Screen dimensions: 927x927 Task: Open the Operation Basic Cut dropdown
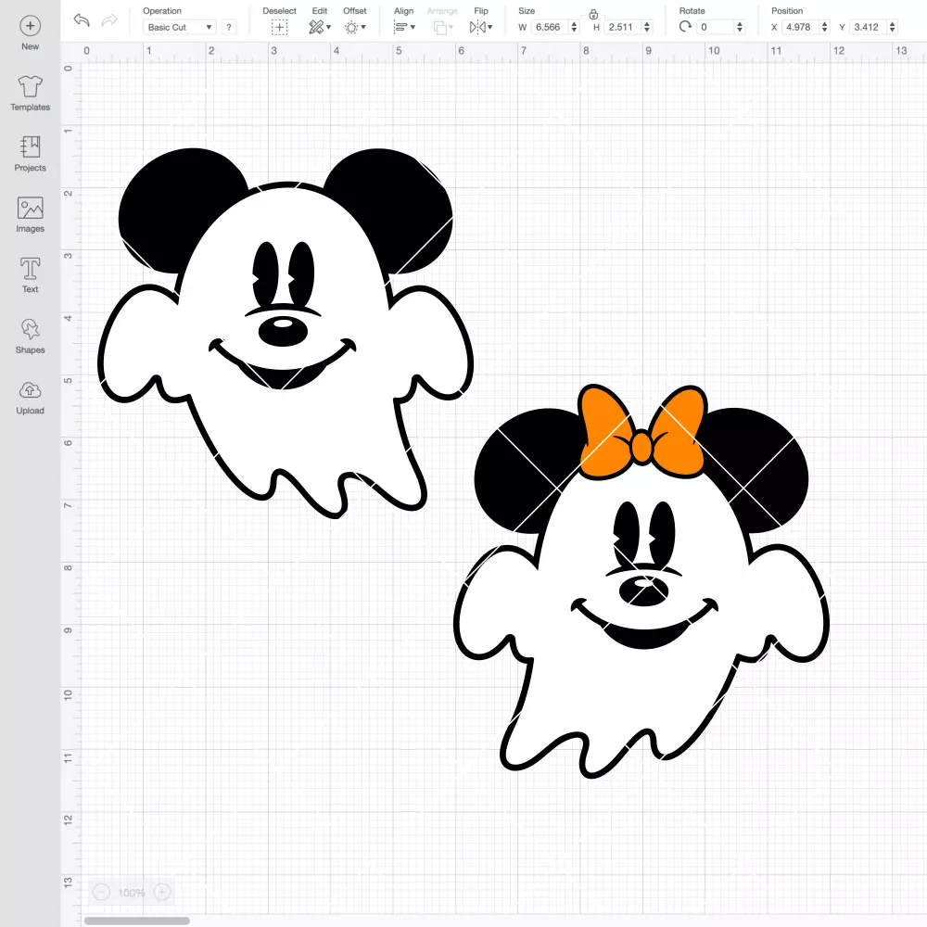[x=180, y=27]
